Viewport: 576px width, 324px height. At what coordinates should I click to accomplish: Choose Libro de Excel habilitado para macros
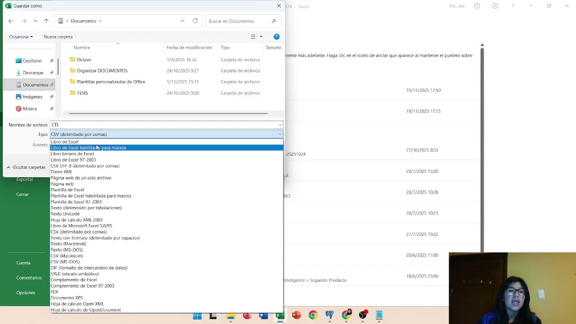tap(166, 148)
